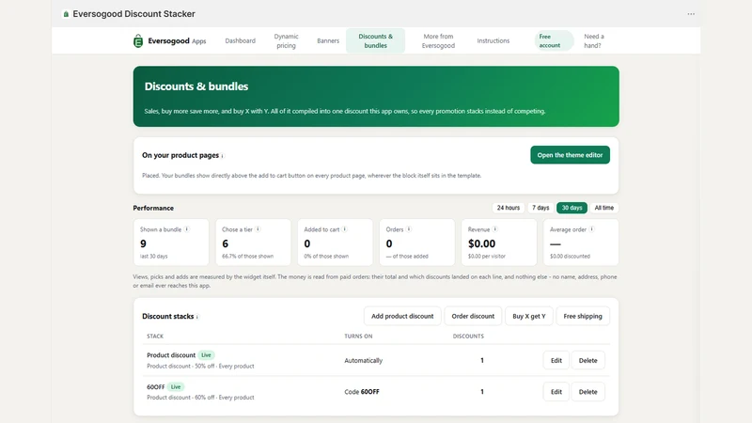Set performance range to All time
This screenshot has width=752, height=423.
(x=603, y=208)
